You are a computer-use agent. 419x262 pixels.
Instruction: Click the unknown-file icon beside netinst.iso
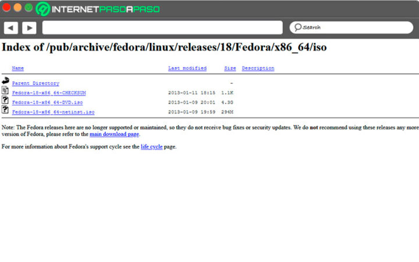(x=5, y=109)
